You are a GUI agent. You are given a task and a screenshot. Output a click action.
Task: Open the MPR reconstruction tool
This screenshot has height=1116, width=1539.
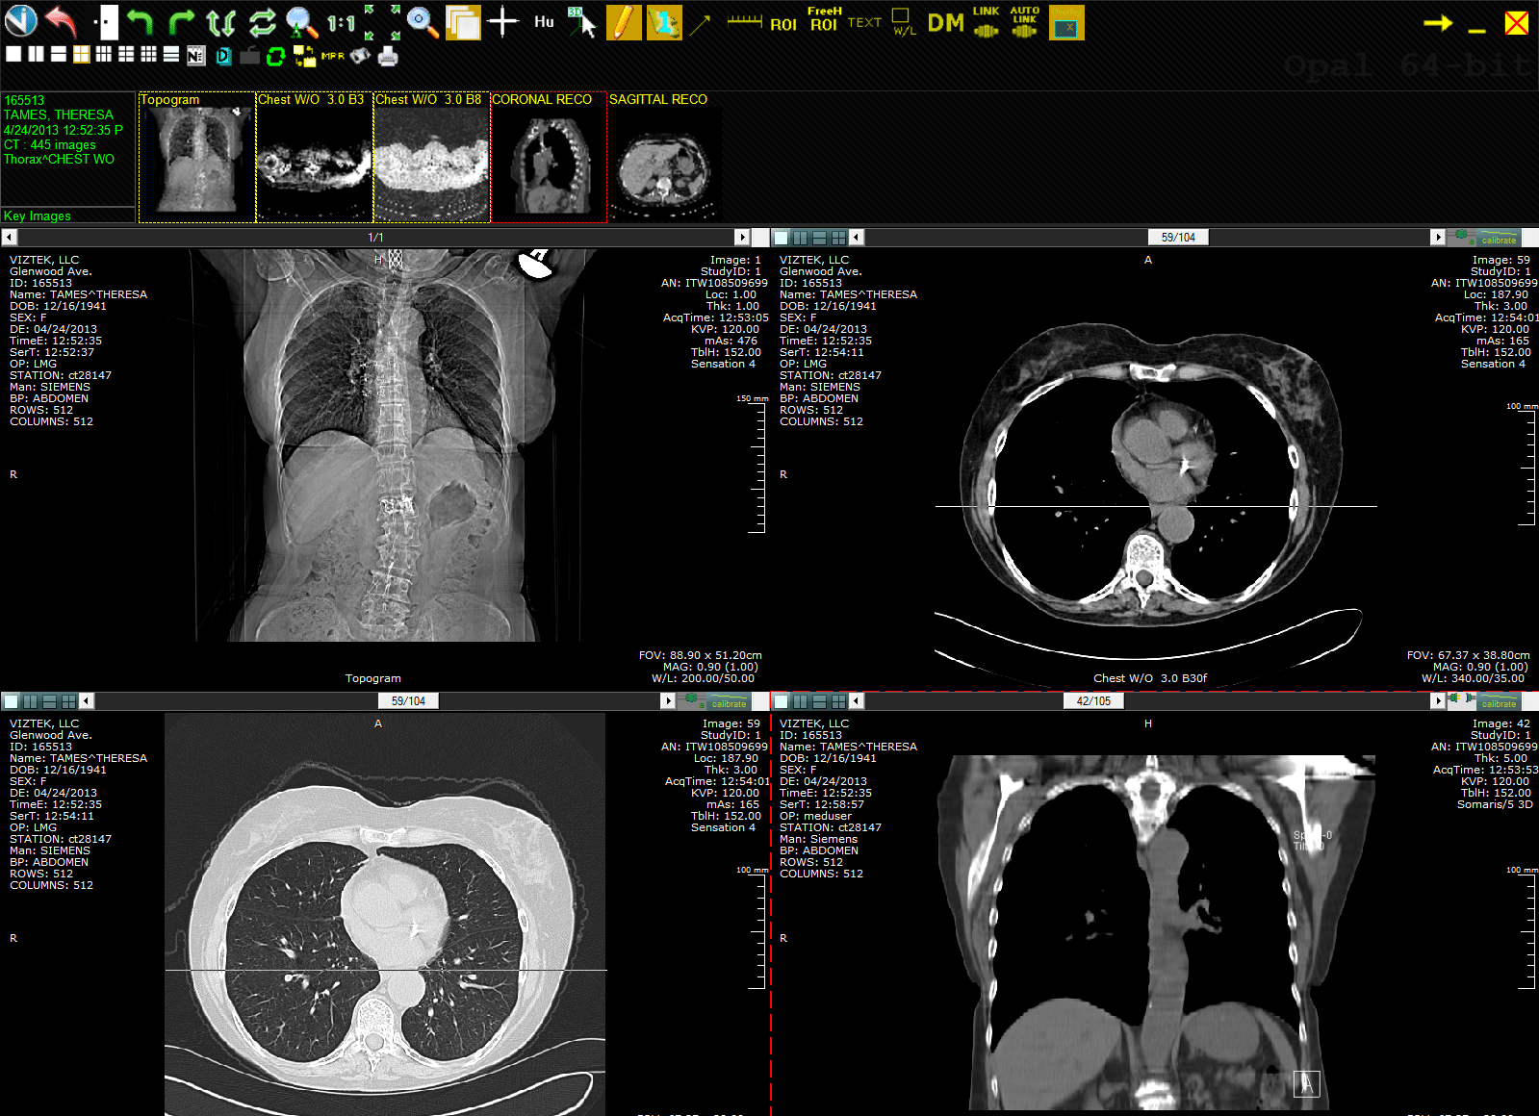332,56
